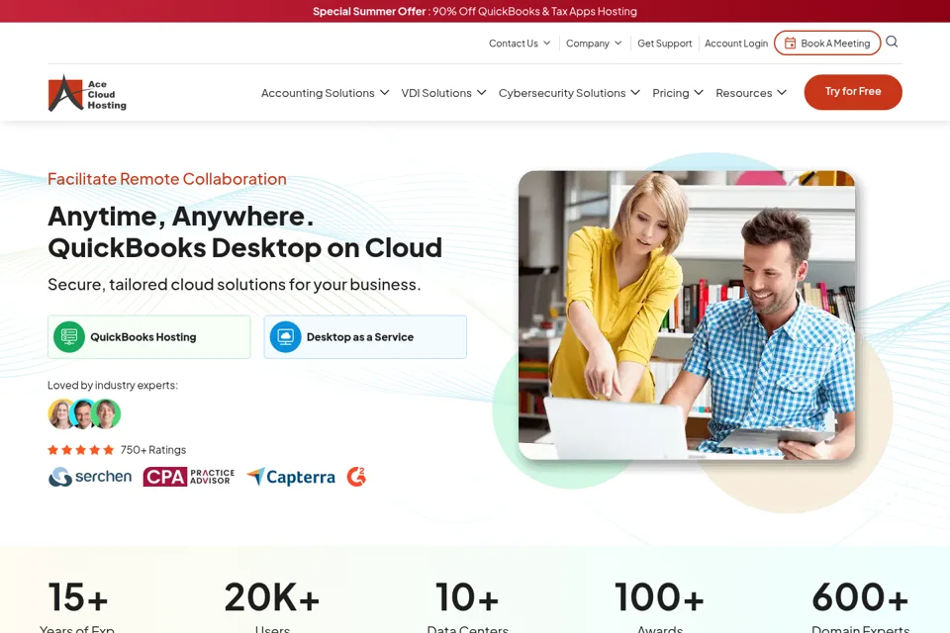Open the Company menu item
950x633 pixels.
click(594, 43)
